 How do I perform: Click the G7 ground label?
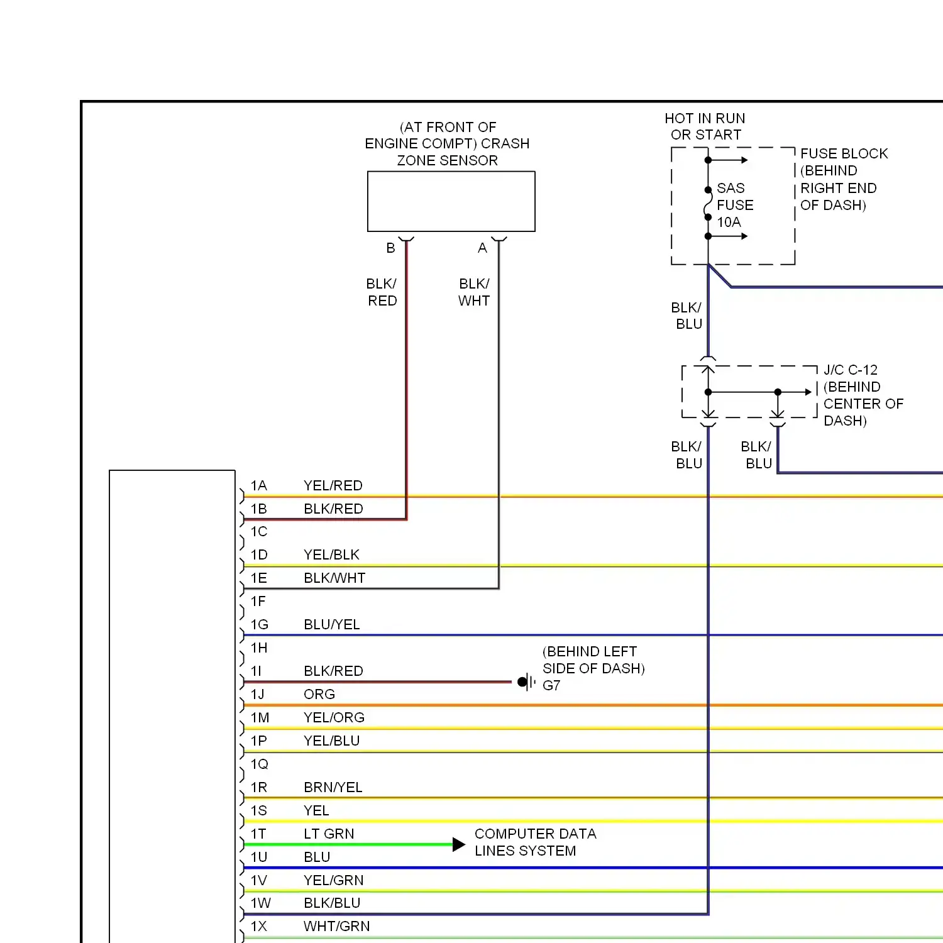pos(551,686)
